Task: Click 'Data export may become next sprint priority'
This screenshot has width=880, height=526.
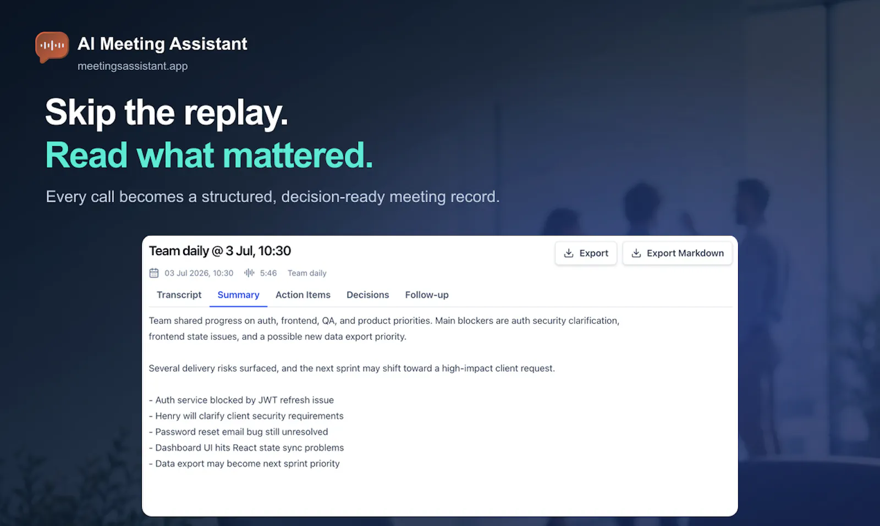Action: [244, 464]
